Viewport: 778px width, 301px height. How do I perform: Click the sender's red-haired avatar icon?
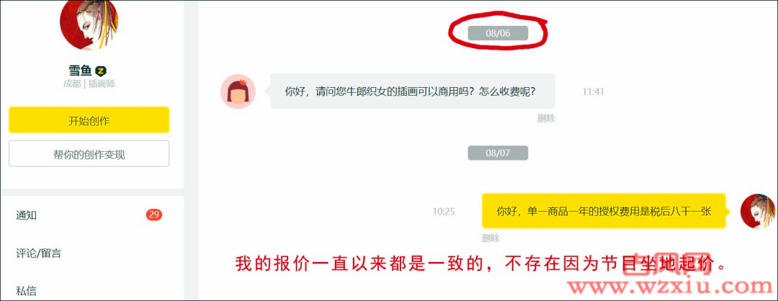pos(238,91)
